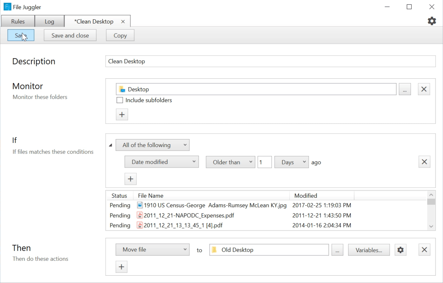
Task: Click the Desktop folder path field
Action: (x=256, y=89)
